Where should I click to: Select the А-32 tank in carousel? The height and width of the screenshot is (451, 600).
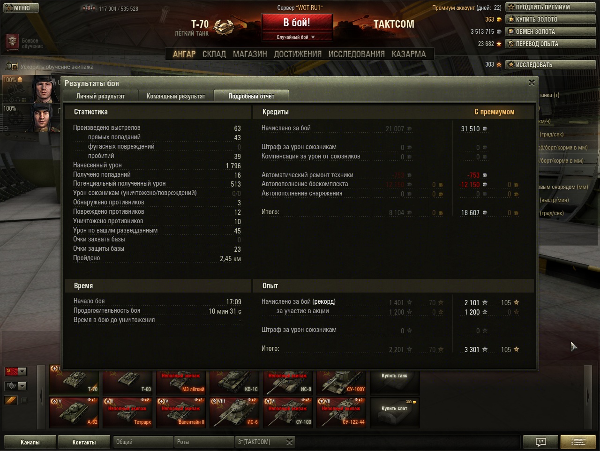coord(74,413)
